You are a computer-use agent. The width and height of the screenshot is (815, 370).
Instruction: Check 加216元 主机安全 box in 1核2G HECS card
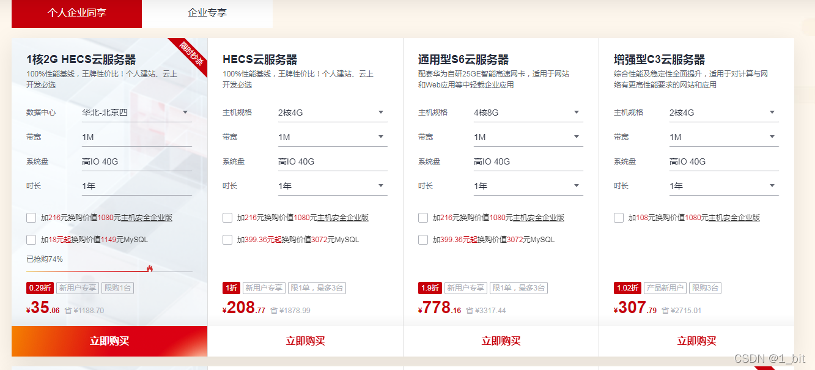click(x=31, y=218)
